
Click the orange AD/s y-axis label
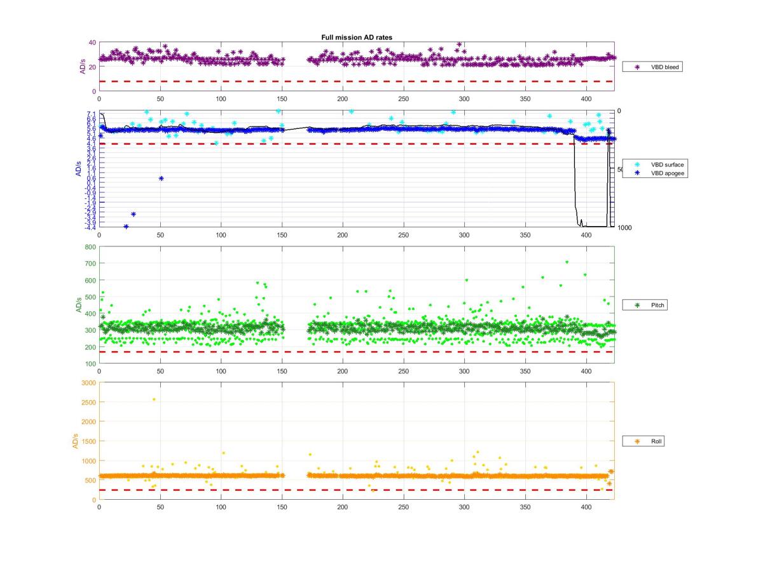click(76, 441)
